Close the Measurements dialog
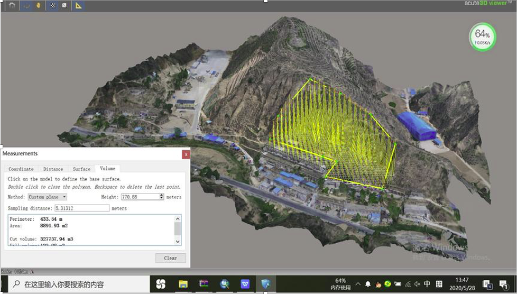Viewport: 517px width, 294px height. tap(186, 154)
